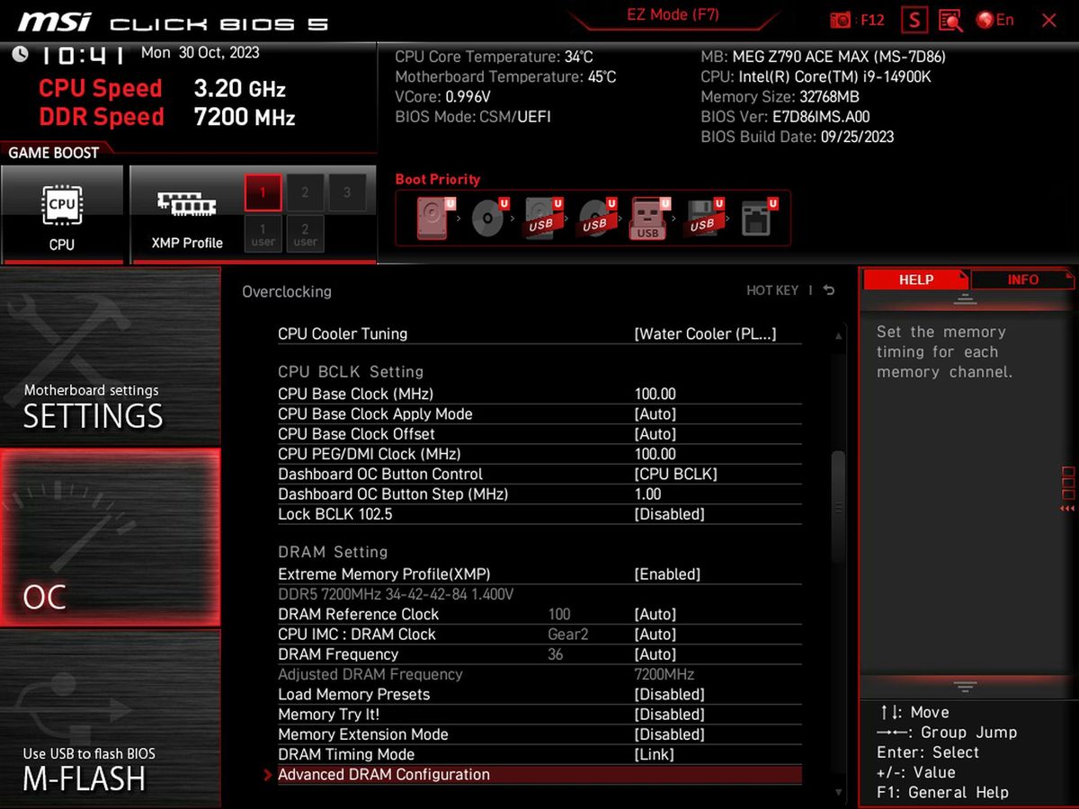Select the USB hard disk boot device icon
Viewport: 1079px width, 809px height.
pos(543,218)
